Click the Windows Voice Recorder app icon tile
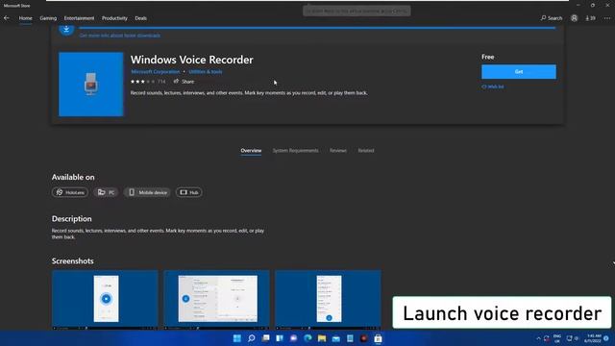 (91, 85)
